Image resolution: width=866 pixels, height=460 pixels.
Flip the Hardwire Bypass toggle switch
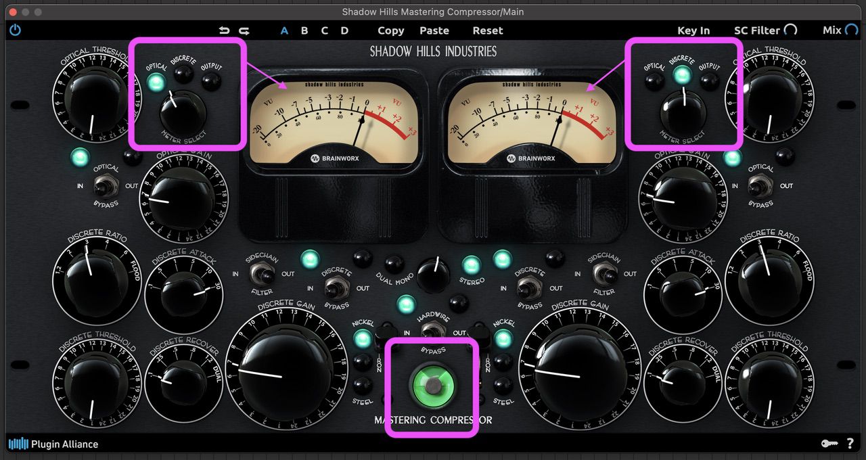432,331
